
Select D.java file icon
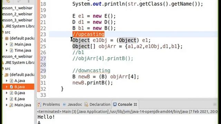[x=11, y=93]
